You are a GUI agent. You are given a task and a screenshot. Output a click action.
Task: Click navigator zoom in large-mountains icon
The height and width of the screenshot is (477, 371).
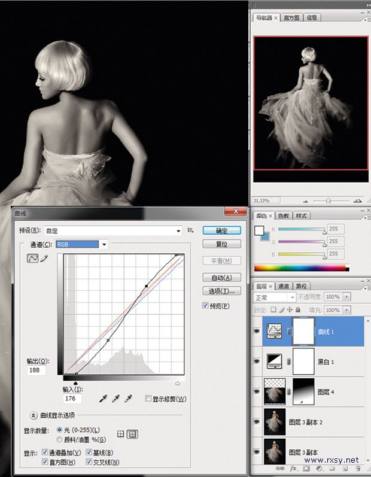pyautogui.click(x=358, y=200)
